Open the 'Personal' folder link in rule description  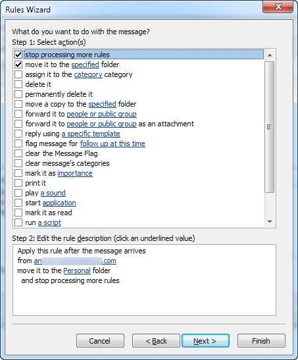tap(77, 270)
